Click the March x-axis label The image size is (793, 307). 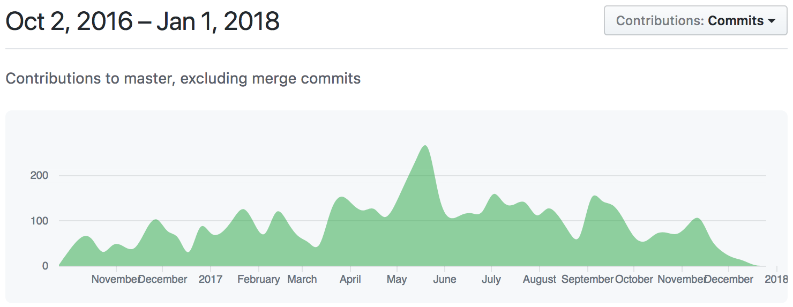click(302, 279)
